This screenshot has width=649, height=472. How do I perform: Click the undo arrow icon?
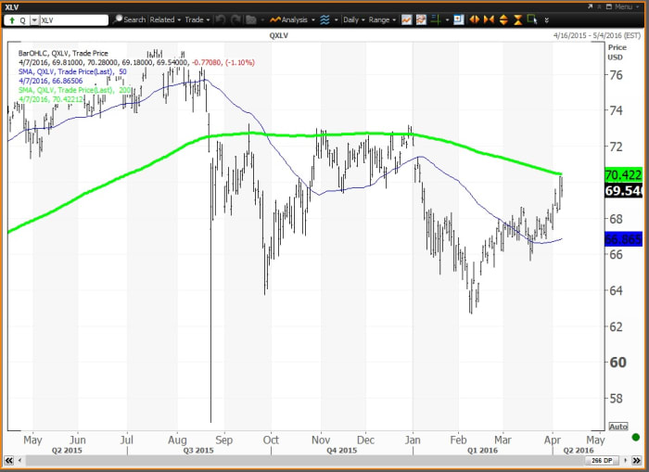(x=222, y=19)
